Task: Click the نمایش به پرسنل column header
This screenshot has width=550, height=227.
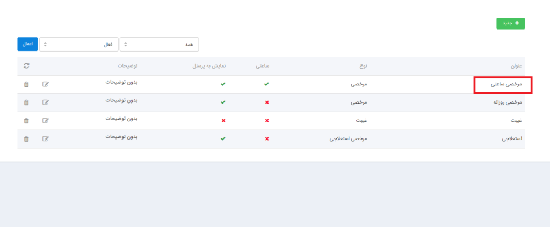Action: (209, 66)
